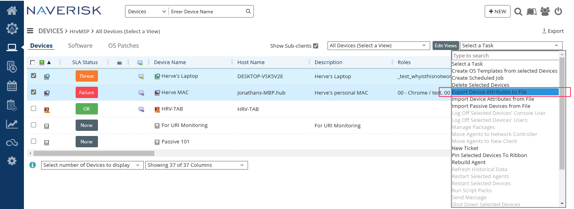Click the horizontal scrollbar below the table
This screenshot has width=574, height=209.
(94, 154)
